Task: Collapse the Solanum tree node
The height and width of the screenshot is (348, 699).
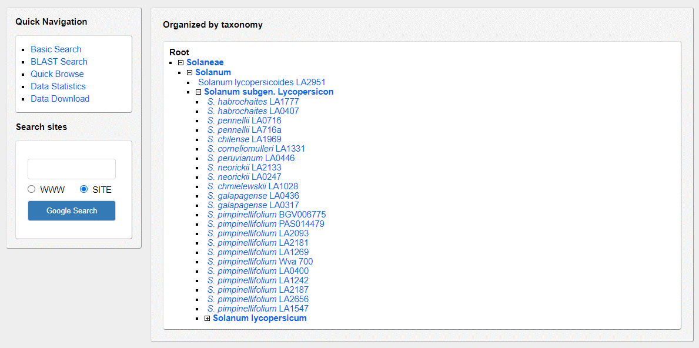Action: [190, 73]
